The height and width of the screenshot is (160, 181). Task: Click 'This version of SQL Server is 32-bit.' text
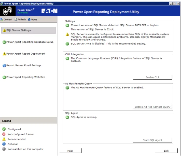93,29
